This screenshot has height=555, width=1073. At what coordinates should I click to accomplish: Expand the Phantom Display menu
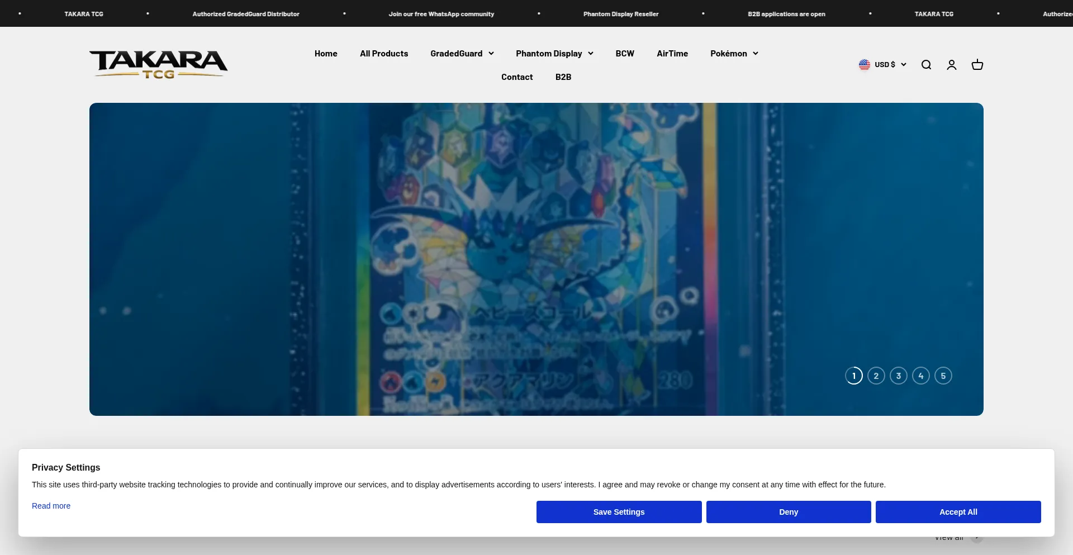coord(554,54)
